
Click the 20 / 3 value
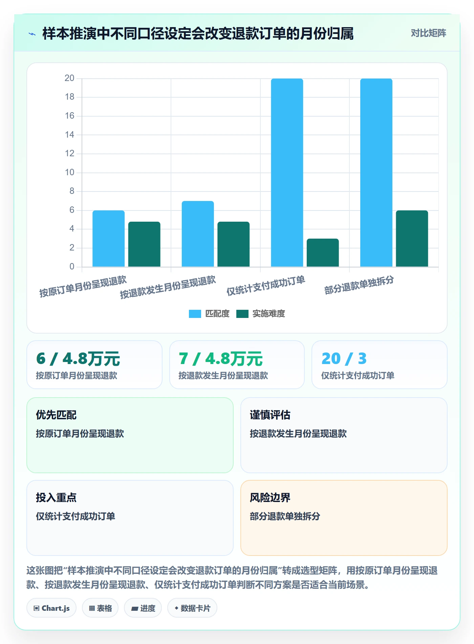pos(344,359)
